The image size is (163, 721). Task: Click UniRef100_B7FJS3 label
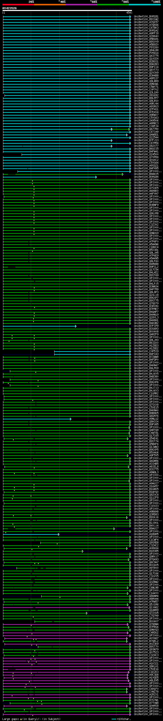tap(146, 140)
